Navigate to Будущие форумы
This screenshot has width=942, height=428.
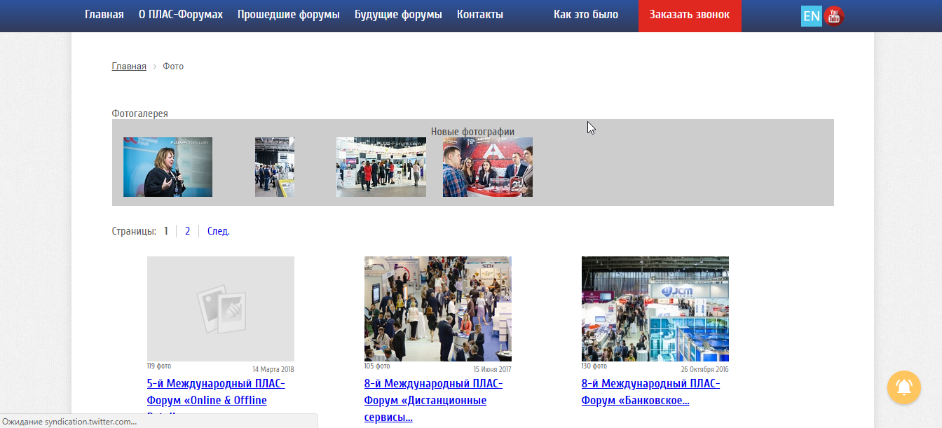coord(397,13)
